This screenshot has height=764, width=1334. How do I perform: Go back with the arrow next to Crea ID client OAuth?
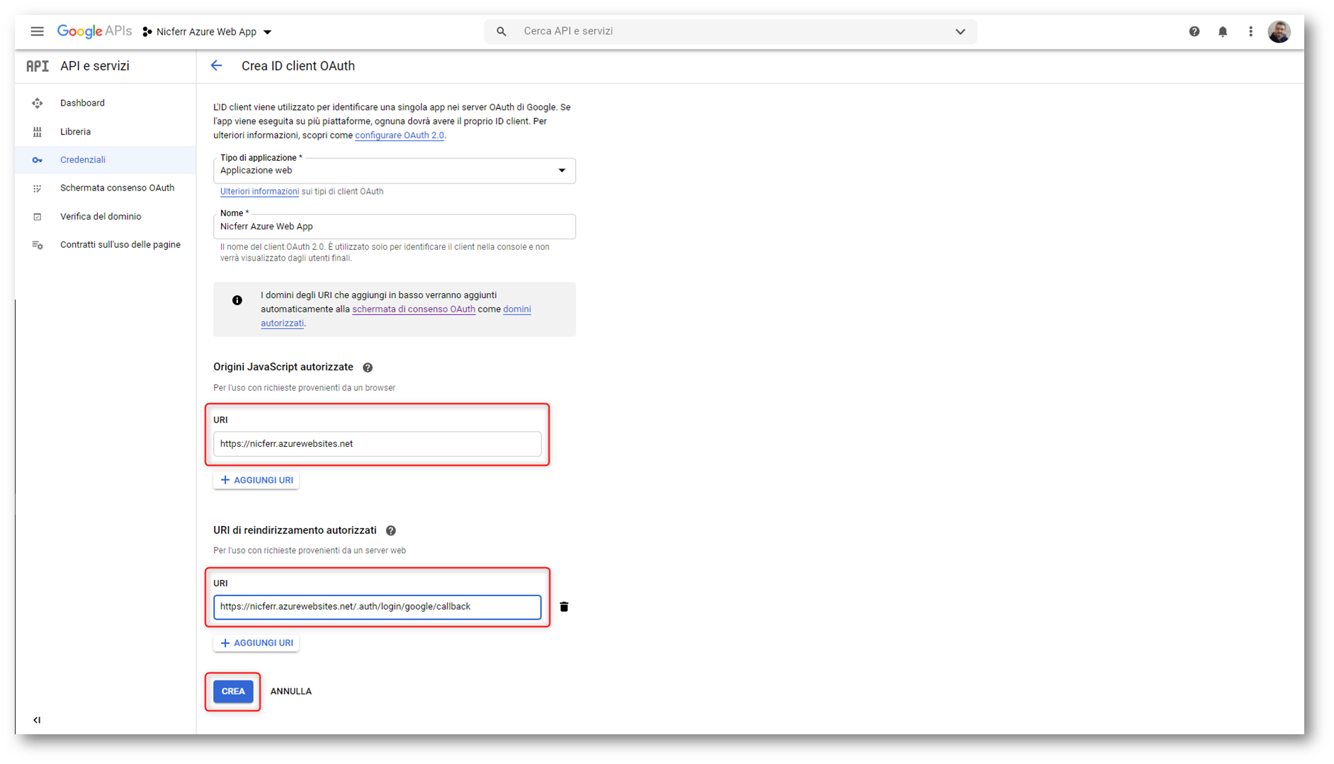pyautogui.click(x=216, y=66)
